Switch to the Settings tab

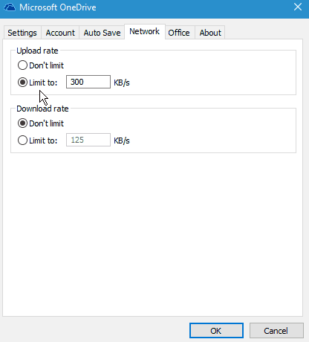[x=22, y=33]
